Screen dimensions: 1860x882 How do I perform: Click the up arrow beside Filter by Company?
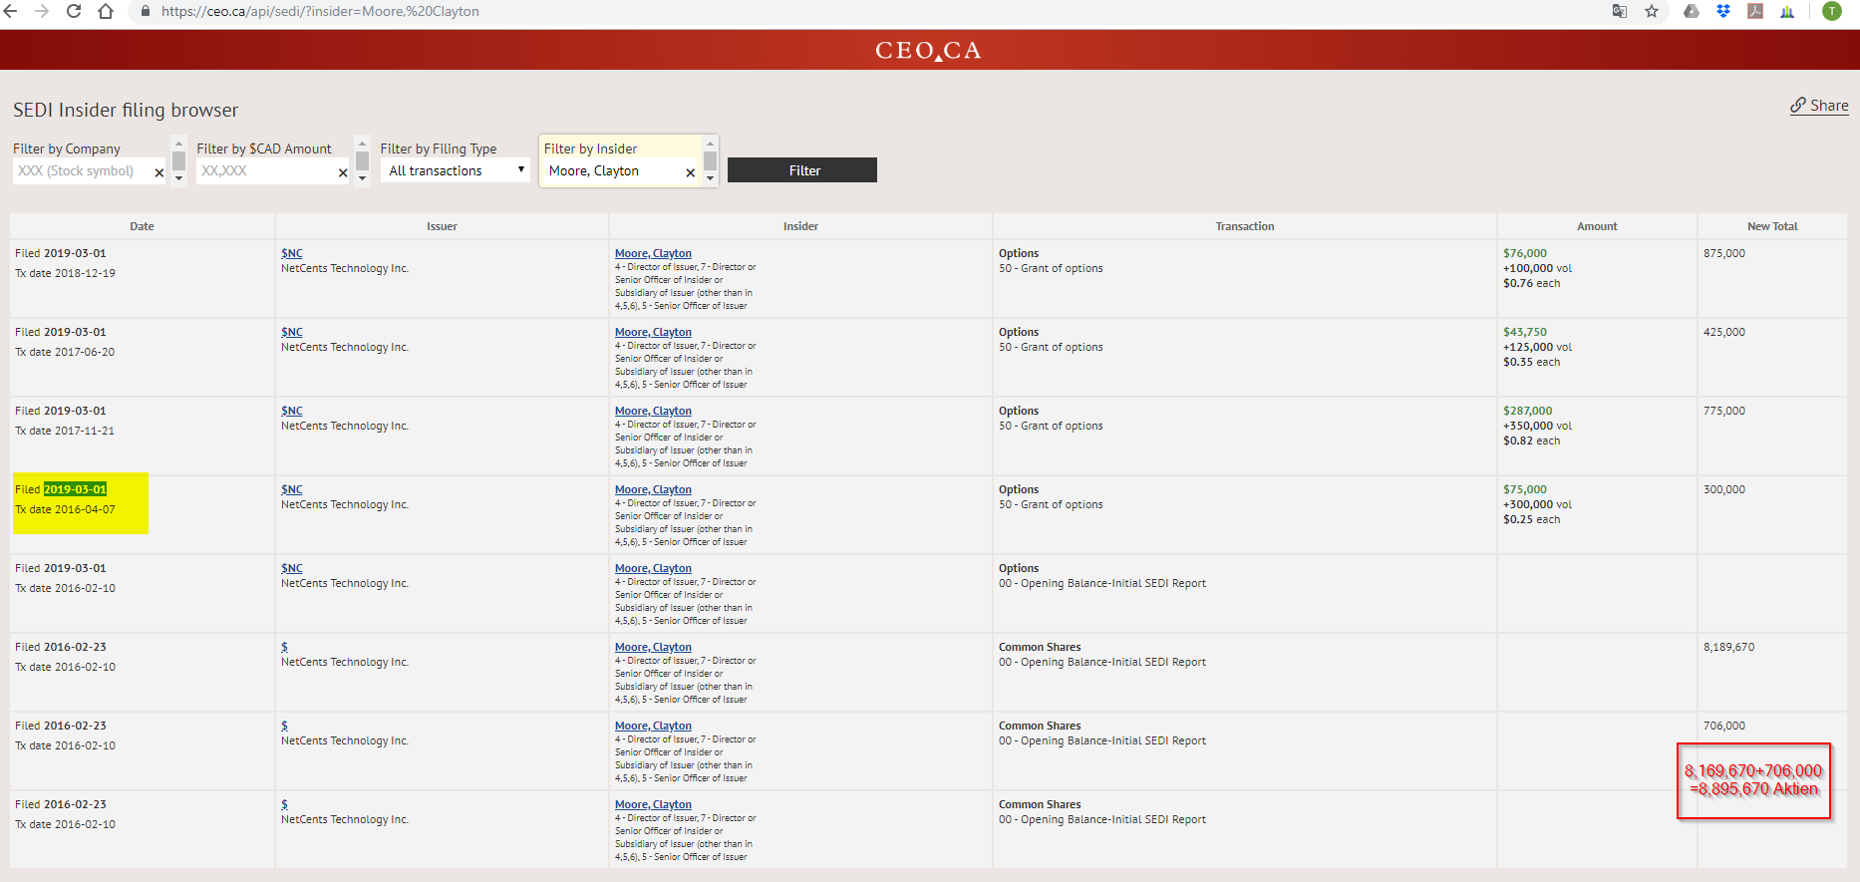179,143
